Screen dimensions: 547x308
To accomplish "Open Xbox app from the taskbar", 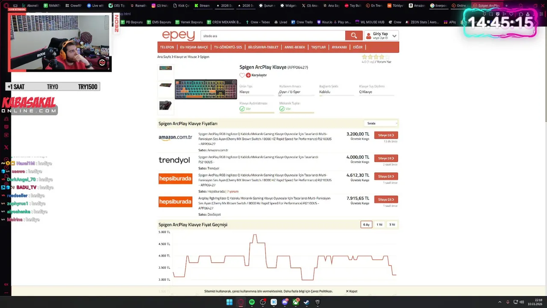I will (x=296, y=302).
